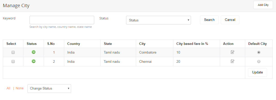
Task: Open the edit icon for Coimbatore row
Action: (x=232, y=52)
